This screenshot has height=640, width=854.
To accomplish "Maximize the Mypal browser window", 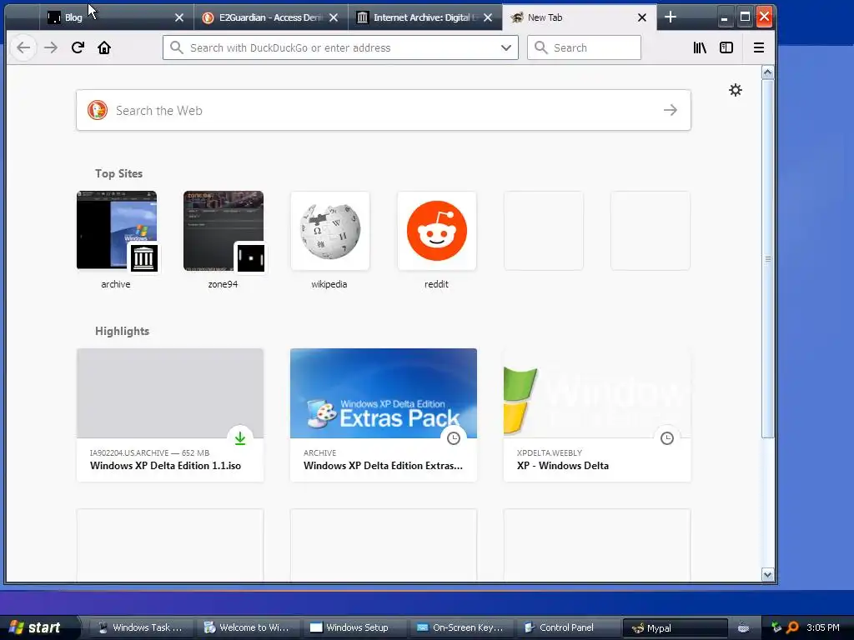I will (745, 17).
